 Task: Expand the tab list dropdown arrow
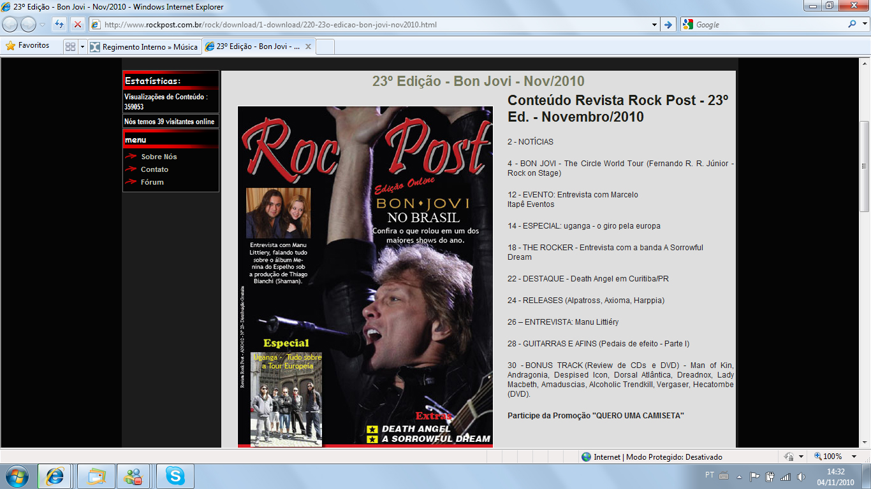point(82,46)
